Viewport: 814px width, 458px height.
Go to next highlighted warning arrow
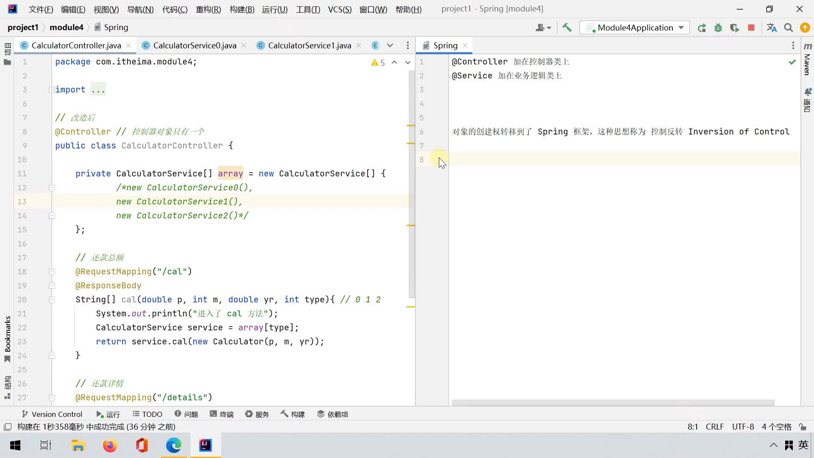pyautogui.click(x=408, y=62)
